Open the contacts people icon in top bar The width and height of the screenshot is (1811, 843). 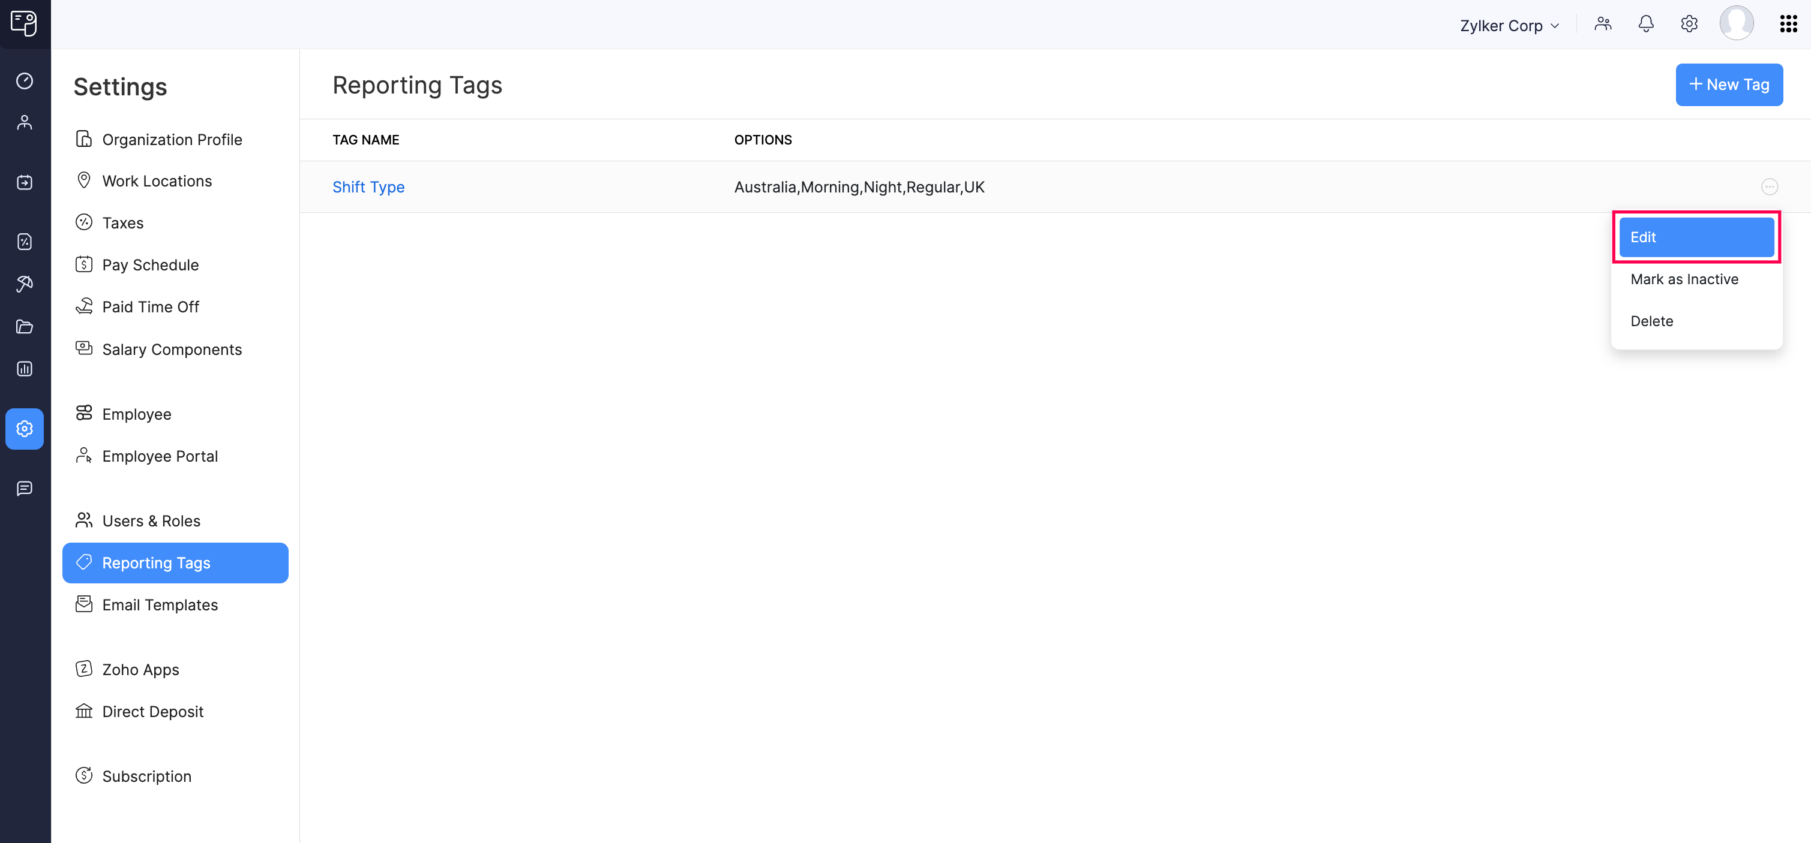point(1603,24)
